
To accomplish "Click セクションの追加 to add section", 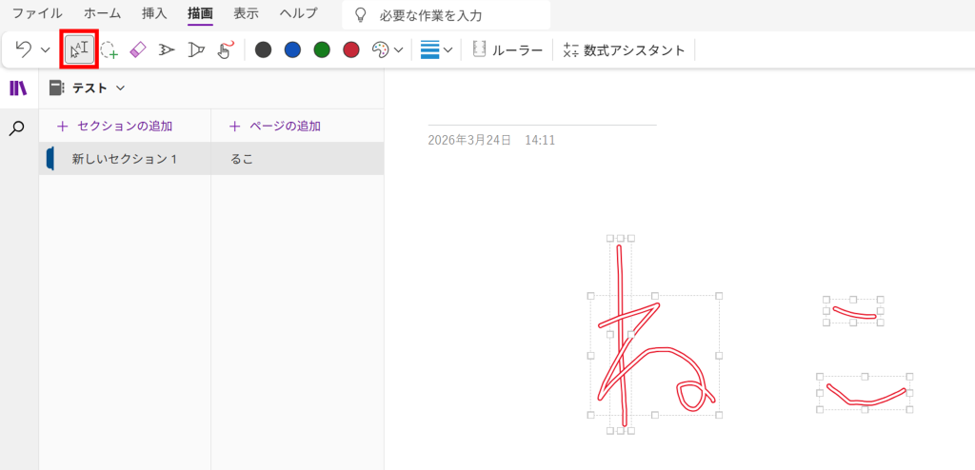I will pyautogui.click(x=115, y=126).
